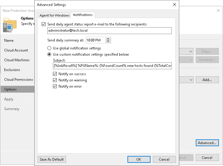Click the Subject text field
This screenshot has width=223, height=166.
point(112,66)
